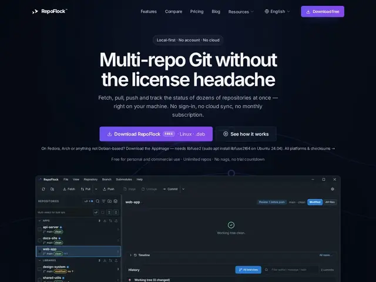This screenshot has width=376, height=282.
Task: Open the Branch menu
Action: 107,179
